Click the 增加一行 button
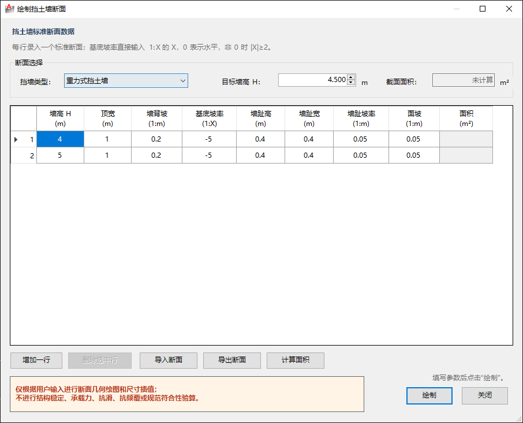This screenshot has width=523, height=423. click(x=36, y=360)
